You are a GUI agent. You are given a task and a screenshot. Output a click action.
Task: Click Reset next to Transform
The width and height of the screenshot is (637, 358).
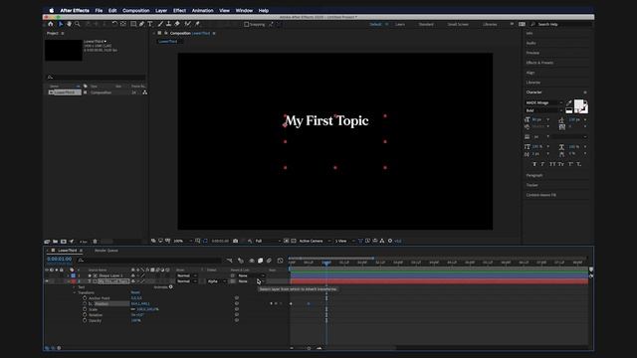pos(135,292)
